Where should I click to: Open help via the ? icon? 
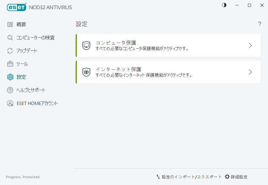pos(259,24)
